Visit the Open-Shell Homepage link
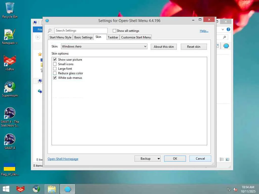The image size is (259, 194). tap(63, 159)
